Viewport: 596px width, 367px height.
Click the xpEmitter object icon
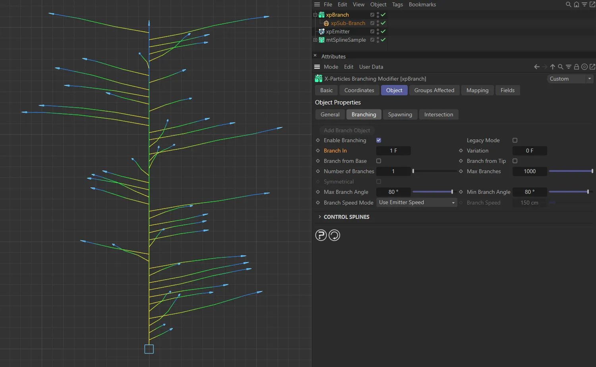coord(321,32)
